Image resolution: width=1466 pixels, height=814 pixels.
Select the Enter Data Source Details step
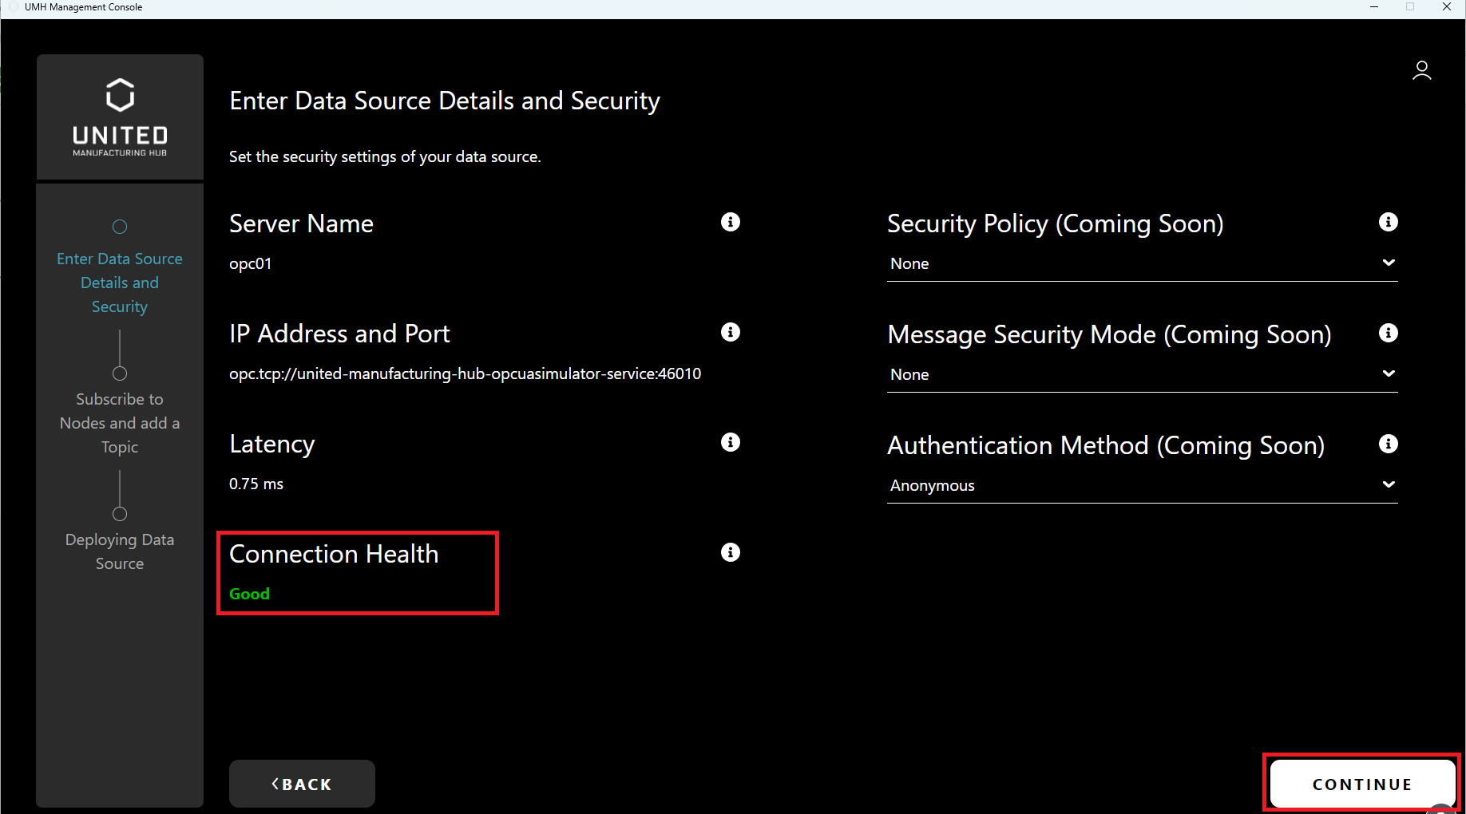tap(120, 283)
